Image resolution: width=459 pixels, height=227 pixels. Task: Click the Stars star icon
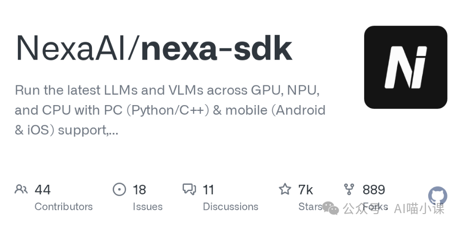pos(285,190)
